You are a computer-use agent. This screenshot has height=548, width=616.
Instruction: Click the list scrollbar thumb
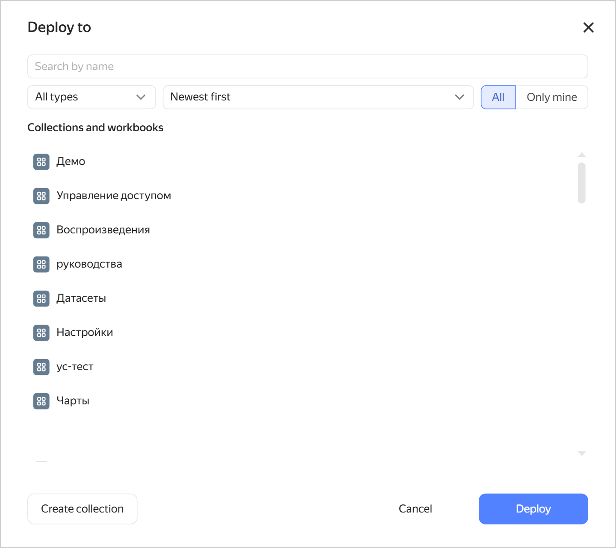click(x=581, y=183)
